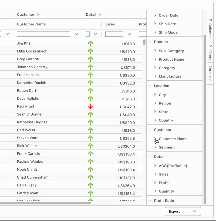Open the Formulas side tab
216x221 pixels.
210,73
